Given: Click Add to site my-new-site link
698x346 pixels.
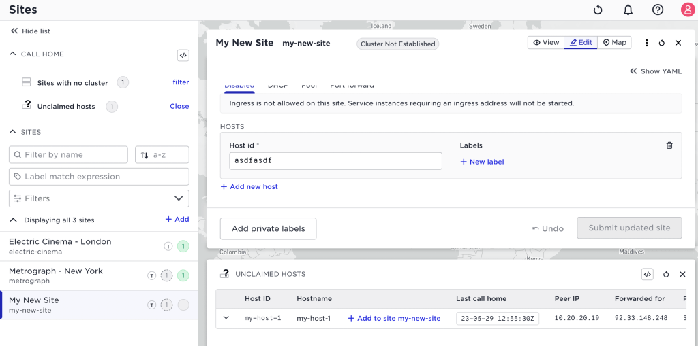Looking at the screenshot, I should [x=394, y=318].
